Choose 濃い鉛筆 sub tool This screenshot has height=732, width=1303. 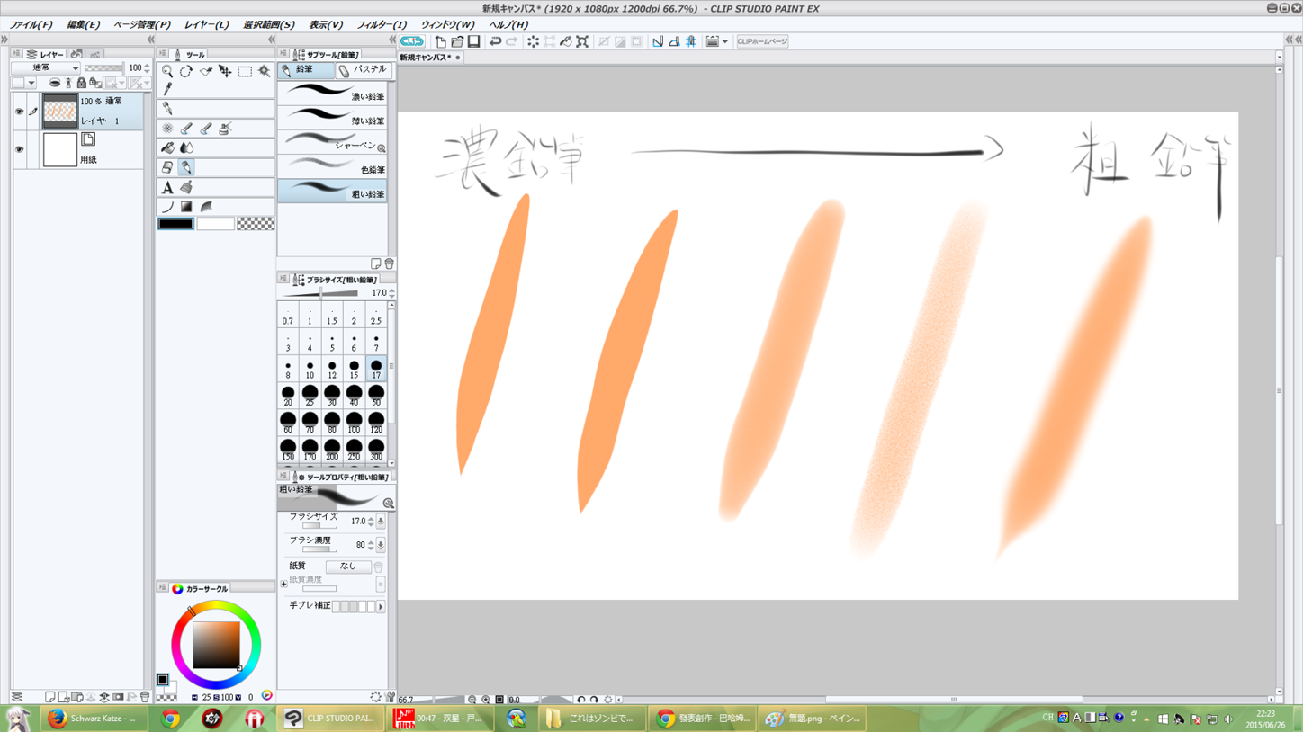[332, 93]
